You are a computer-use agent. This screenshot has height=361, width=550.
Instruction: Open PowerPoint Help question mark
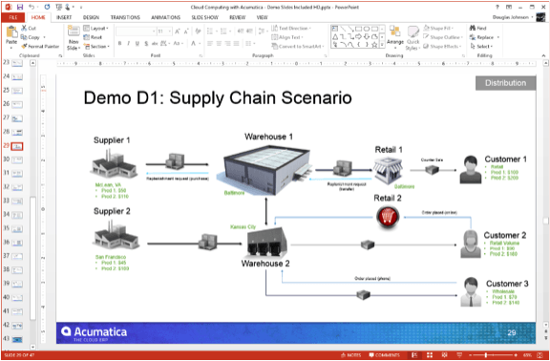point(497,7)
